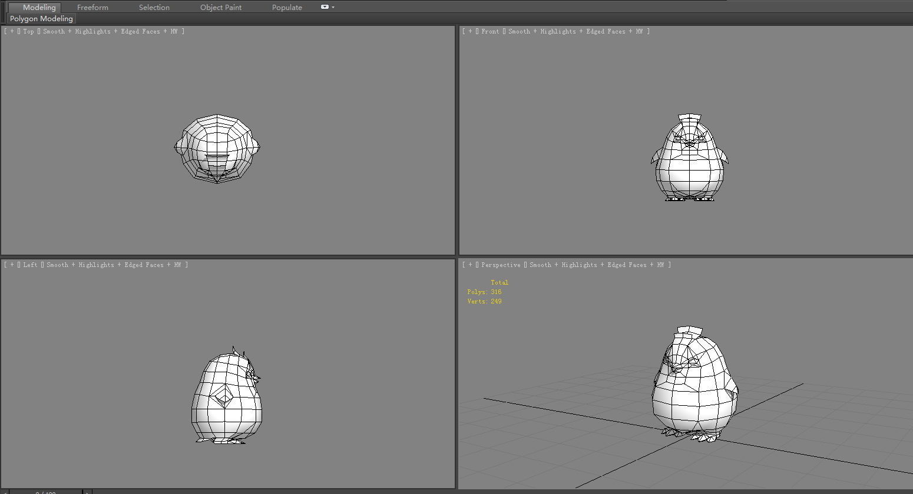Click the 'Verts: 249' statistics text
The image size is (913, 494).
pos(484,301)
